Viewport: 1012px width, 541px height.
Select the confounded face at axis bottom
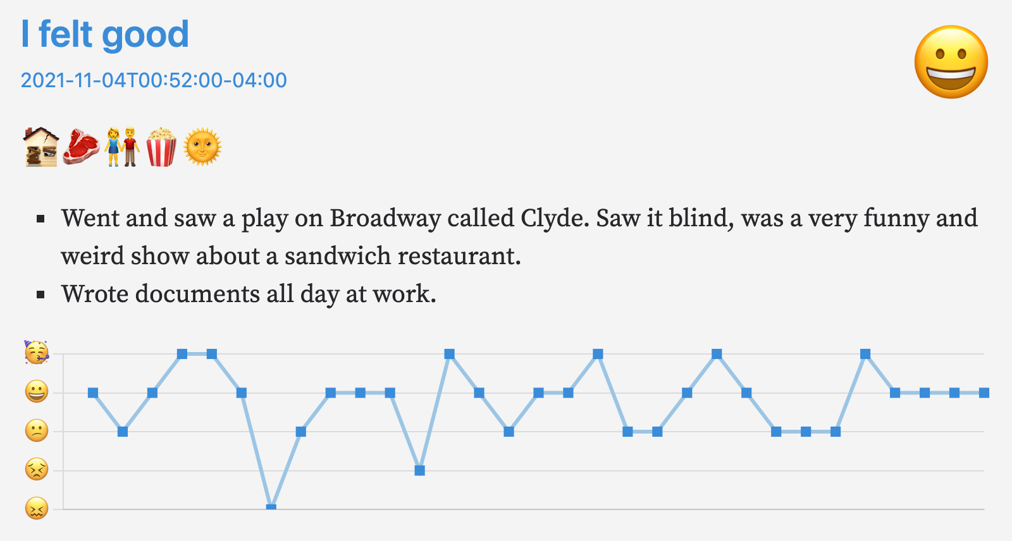[x=37, y=508]
